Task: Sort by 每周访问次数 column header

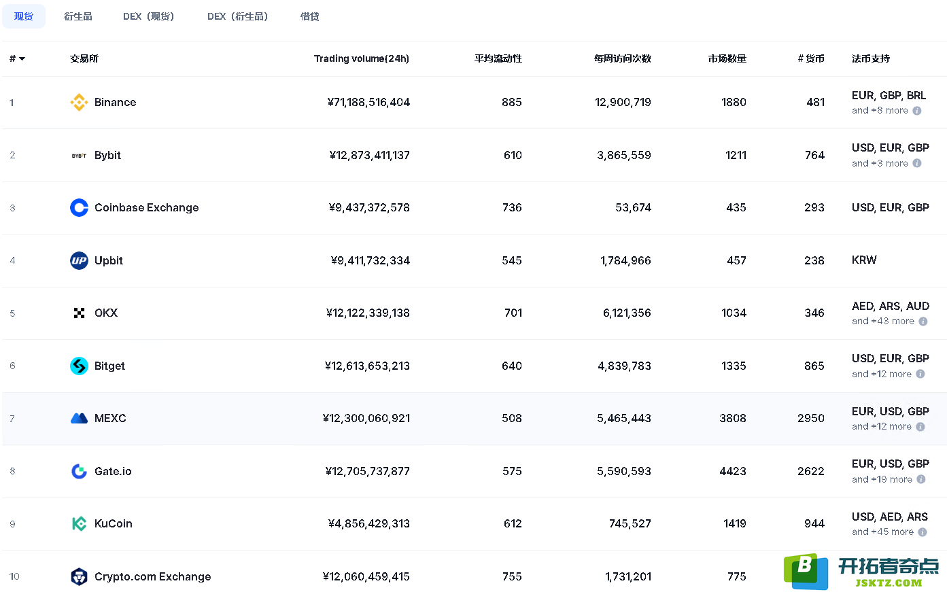Action: point(623,58)
